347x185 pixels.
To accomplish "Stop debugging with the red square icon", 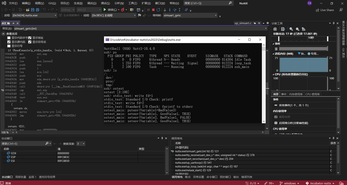I will point(153,10).
